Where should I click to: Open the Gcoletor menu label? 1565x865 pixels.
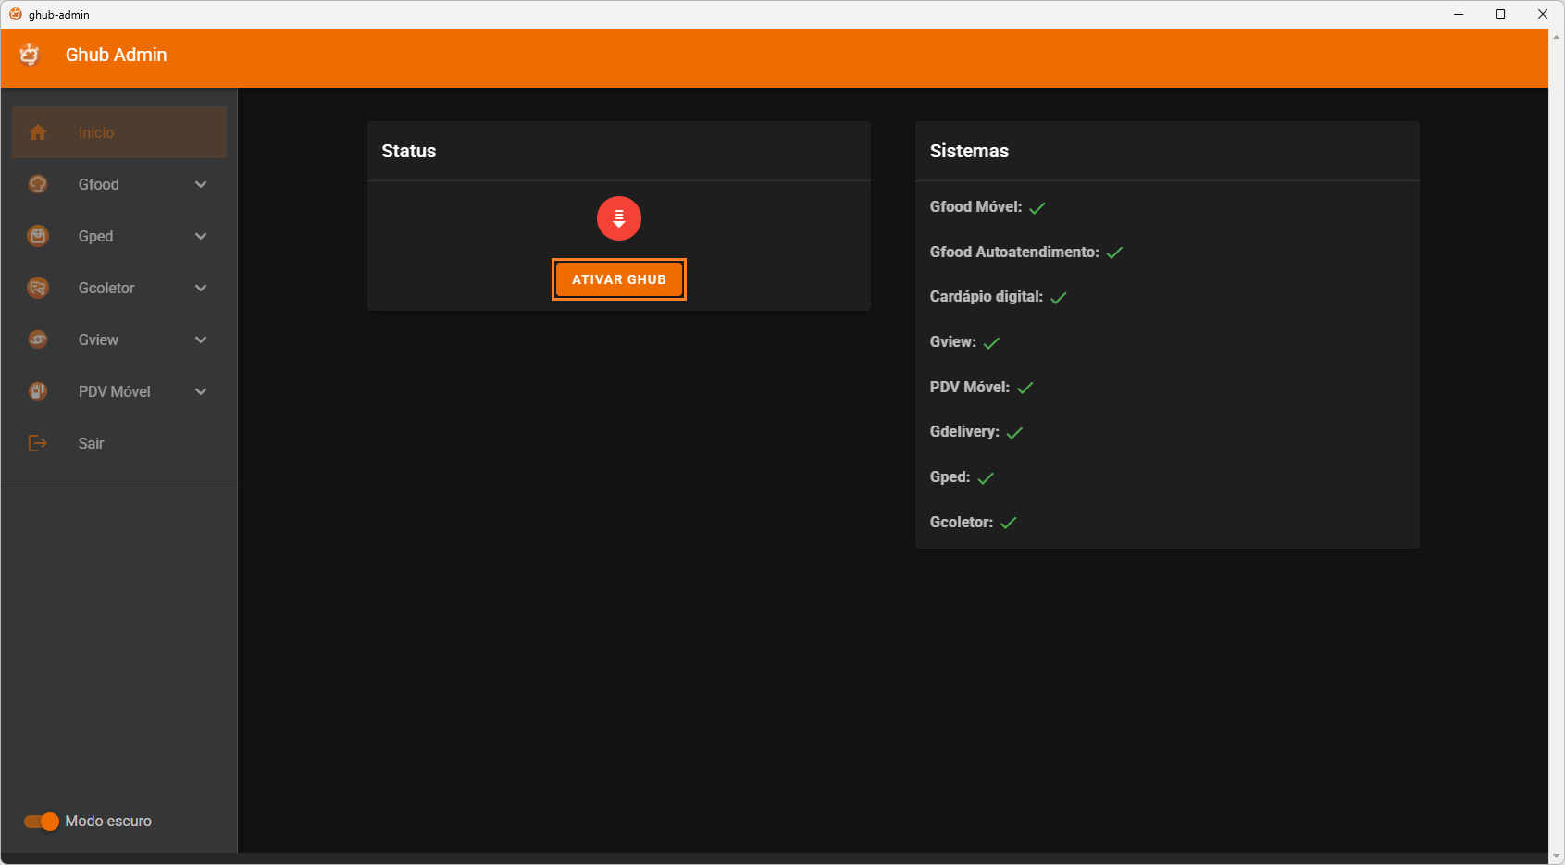[x=106, y=288]
